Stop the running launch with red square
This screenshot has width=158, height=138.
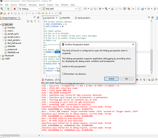tap(15, 9)
